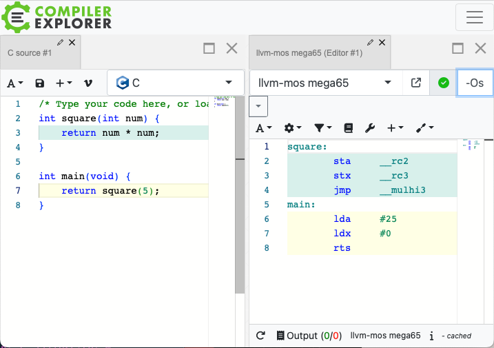Open editor font size dropdown
Viewport: 494px width, 348px height.
click(14, 83)
